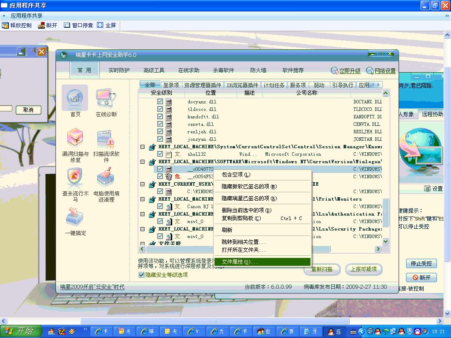Switch to the 实时防护 tab
The image size is (451, 338).
[x=119, y=70]
